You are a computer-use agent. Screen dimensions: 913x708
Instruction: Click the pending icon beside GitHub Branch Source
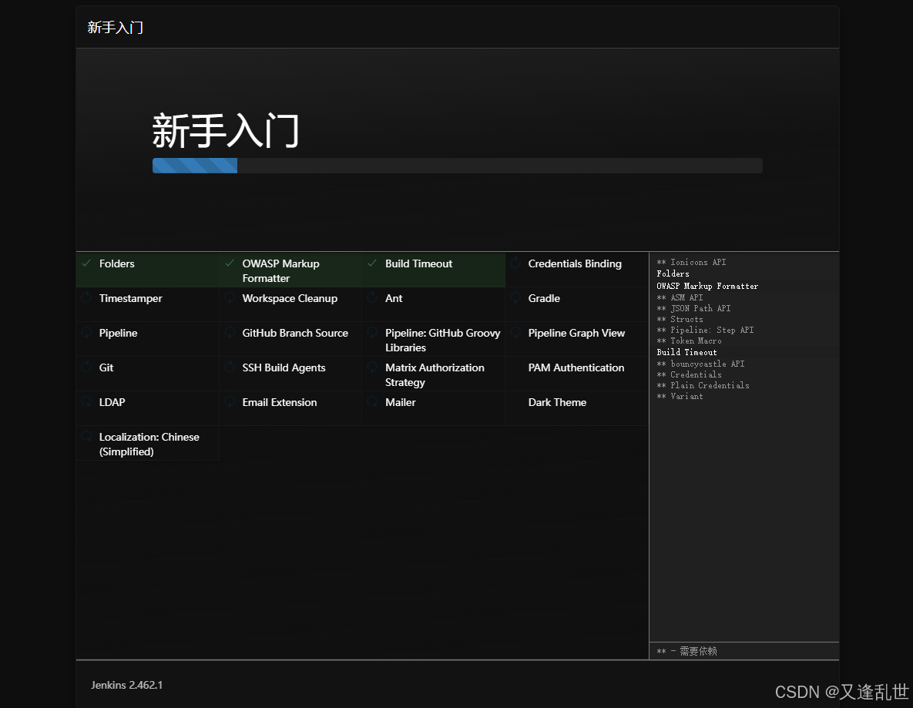tap(230, 333)
